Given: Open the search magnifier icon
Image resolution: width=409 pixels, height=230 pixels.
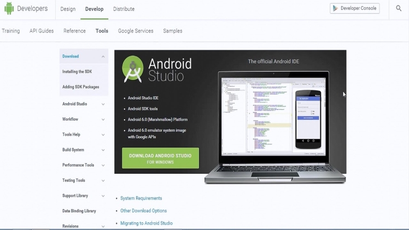Looking at the screenshot, I should pos(399,9).
